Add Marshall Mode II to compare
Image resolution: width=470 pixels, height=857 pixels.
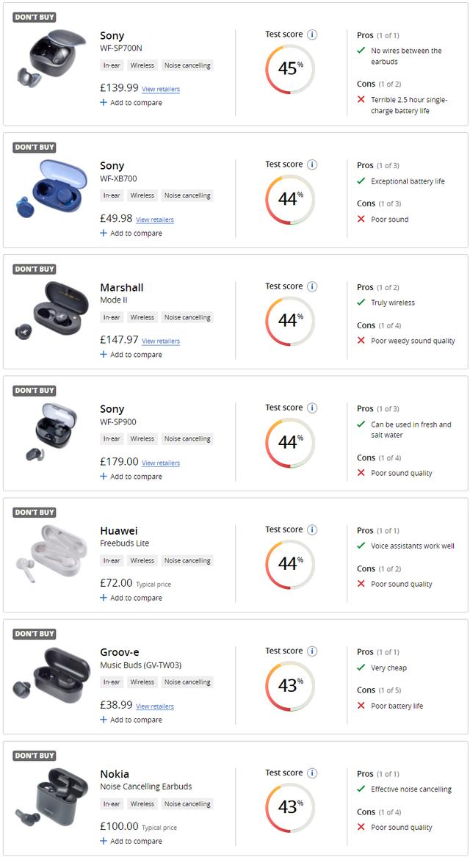point(131,355)
